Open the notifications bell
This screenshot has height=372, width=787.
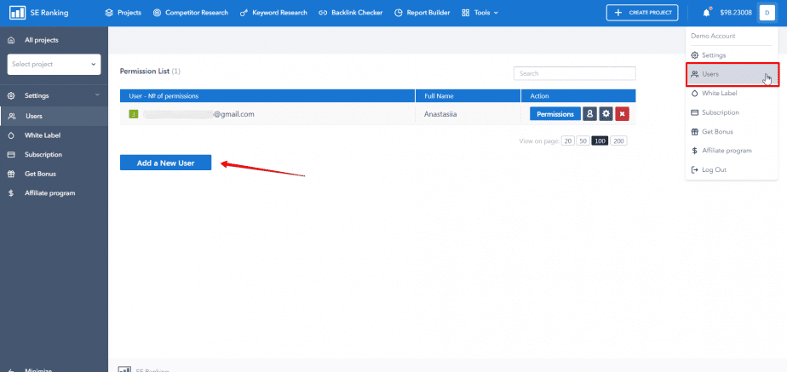pos(707,13)
